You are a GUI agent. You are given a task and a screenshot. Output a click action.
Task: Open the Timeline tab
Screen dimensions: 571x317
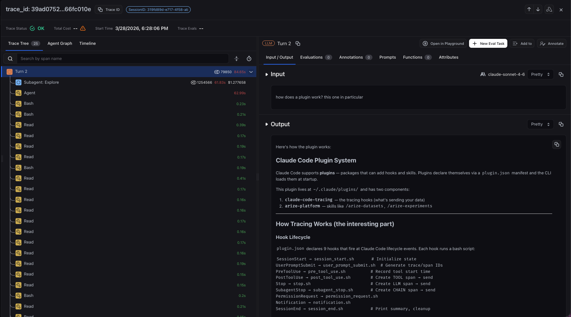pos(87,43)
